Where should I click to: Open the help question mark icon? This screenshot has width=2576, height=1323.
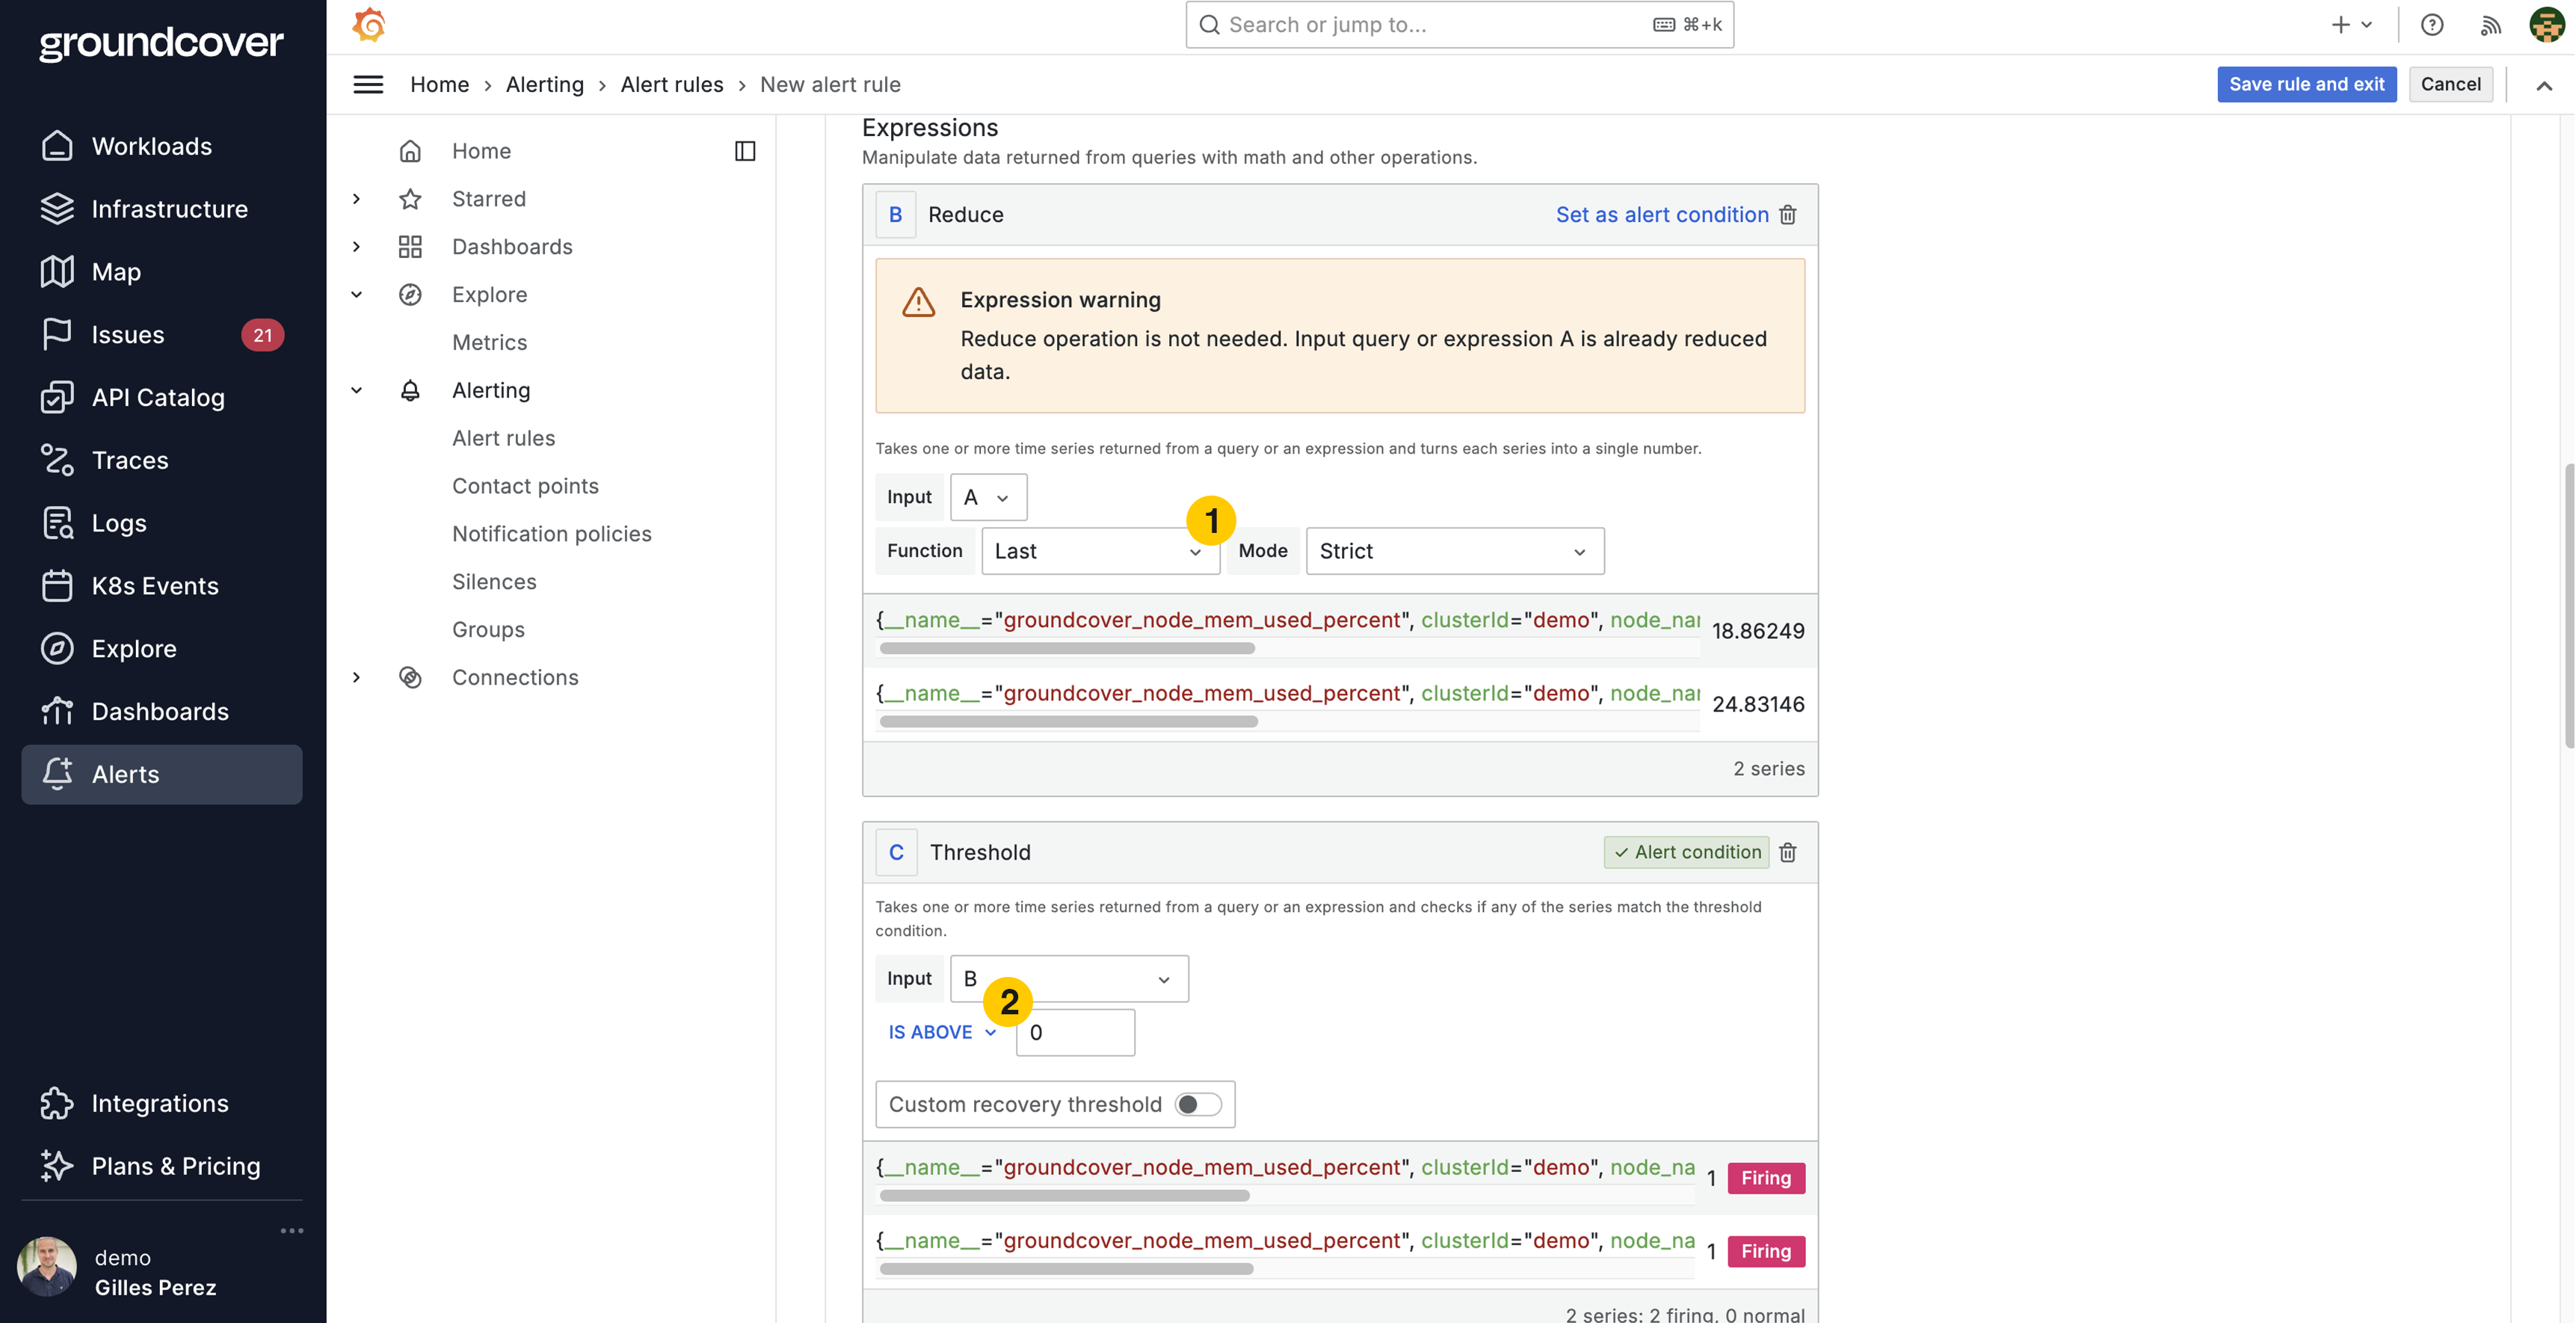pos(2432,25)
